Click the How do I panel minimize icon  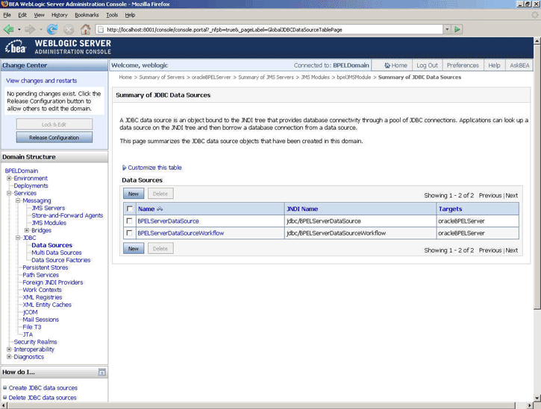point(101,372)
